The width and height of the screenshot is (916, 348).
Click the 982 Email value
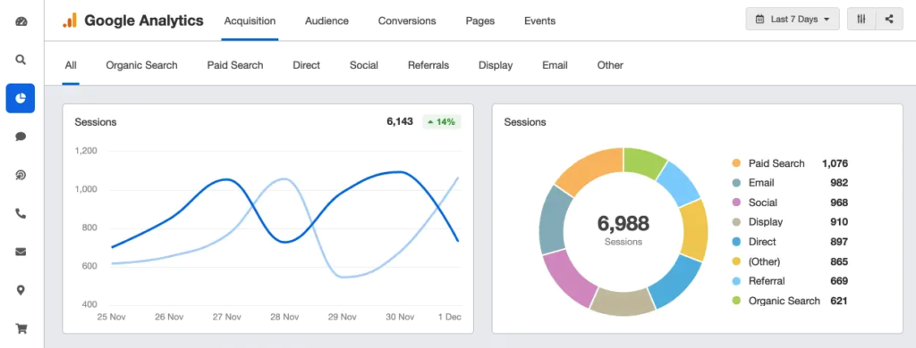click(839, 183)
